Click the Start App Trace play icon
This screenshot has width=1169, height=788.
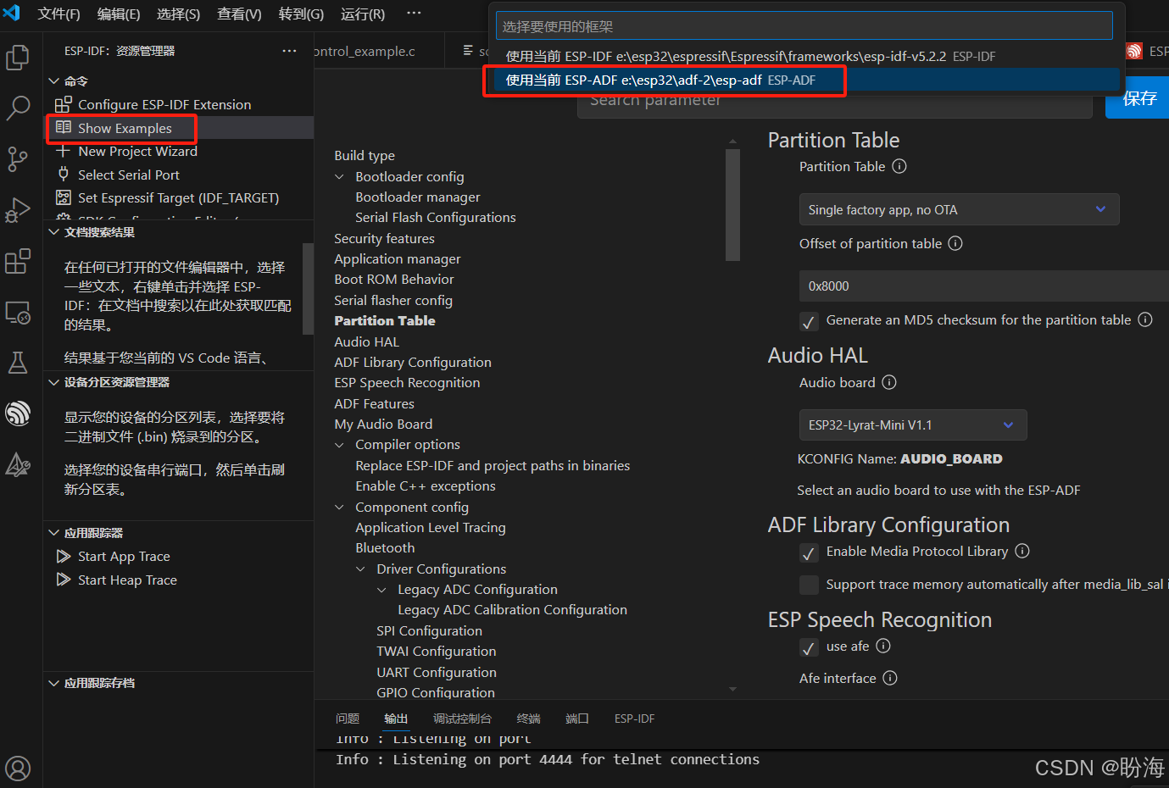tap(63, 556)
